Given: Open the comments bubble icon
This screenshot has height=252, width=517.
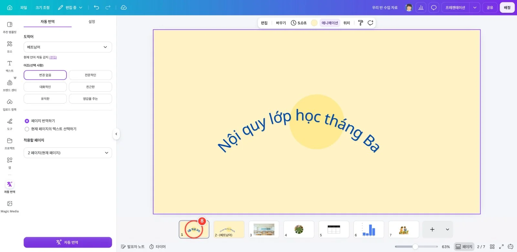Looking at the screenshot, I should [434, 7].
